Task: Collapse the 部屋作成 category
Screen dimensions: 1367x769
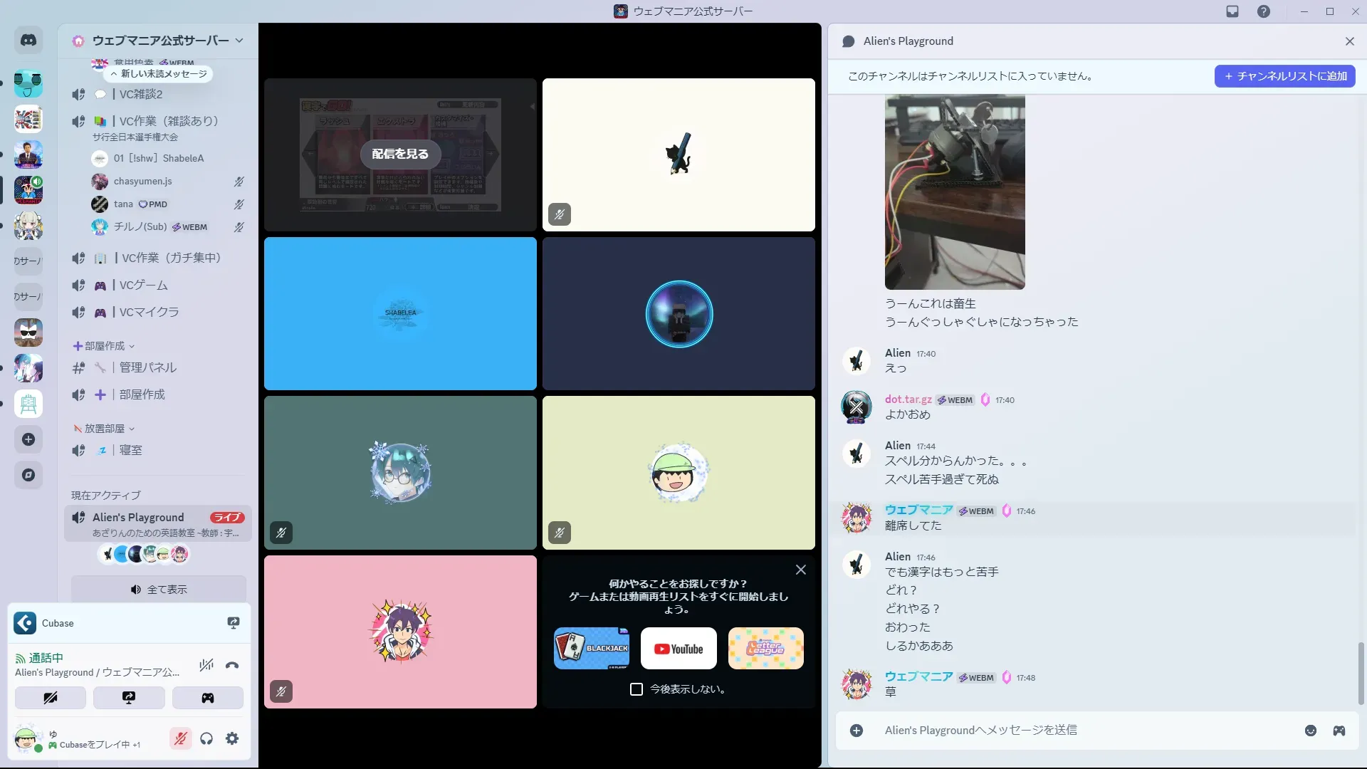Action: click(104, 346)
